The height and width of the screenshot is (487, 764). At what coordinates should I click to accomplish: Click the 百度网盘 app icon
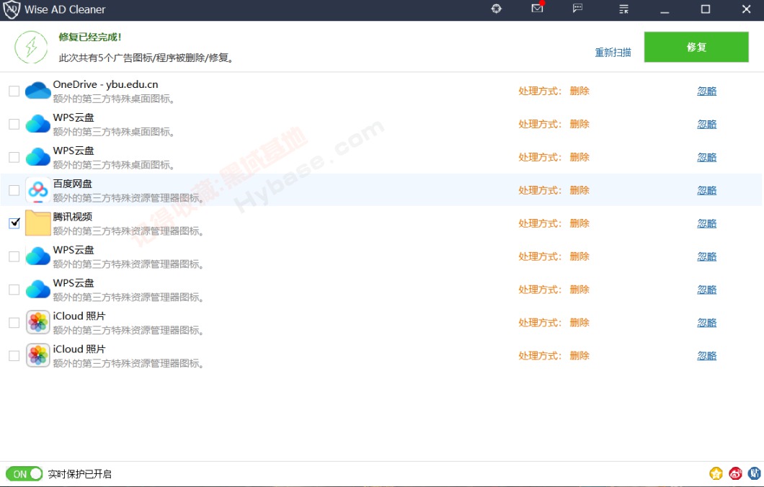pos(38,190)
